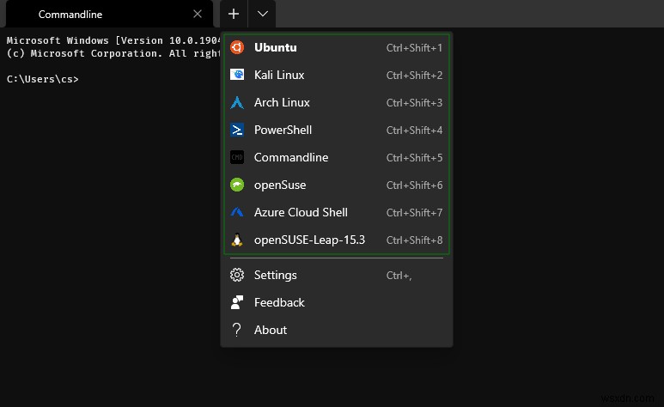664x407 pixels.
Task: Click the Kali Linux dragon icon
Action: [237, 75]
